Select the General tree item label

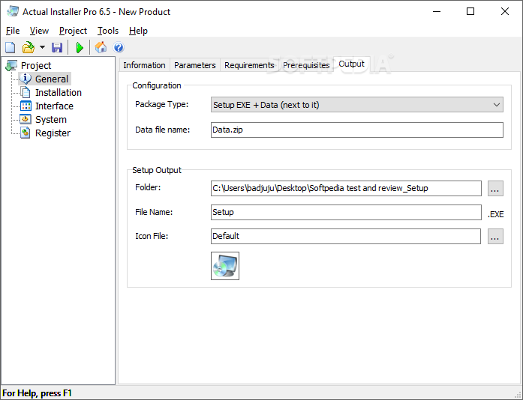click(52, 79)
